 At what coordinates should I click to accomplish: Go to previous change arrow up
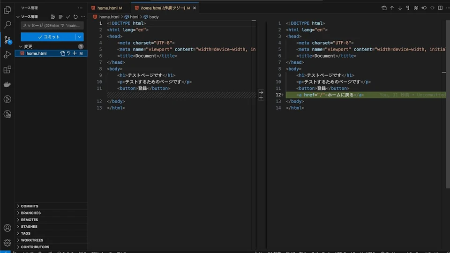(392, 8)
